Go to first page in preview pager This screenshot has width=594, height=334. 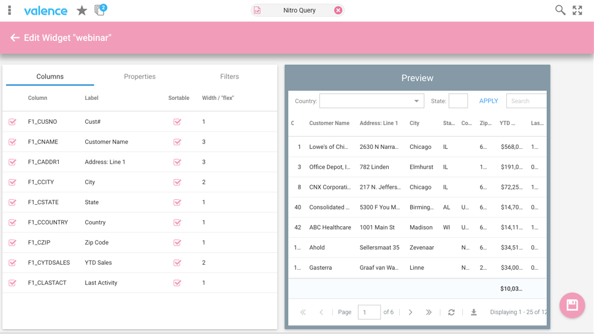pos(303,312)
